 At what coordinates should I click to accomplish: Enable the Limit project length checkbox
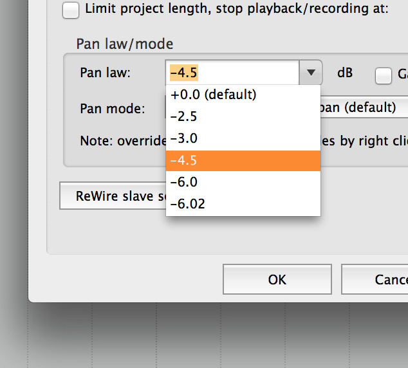pos(71,10)
